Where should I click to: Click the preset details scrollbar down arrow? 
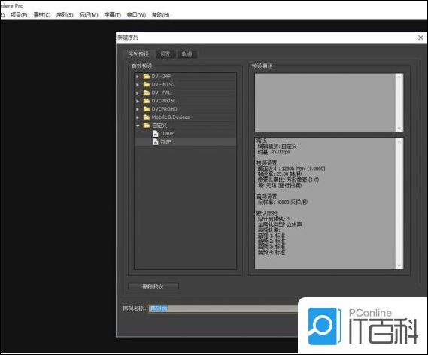[x=399, y=265]
